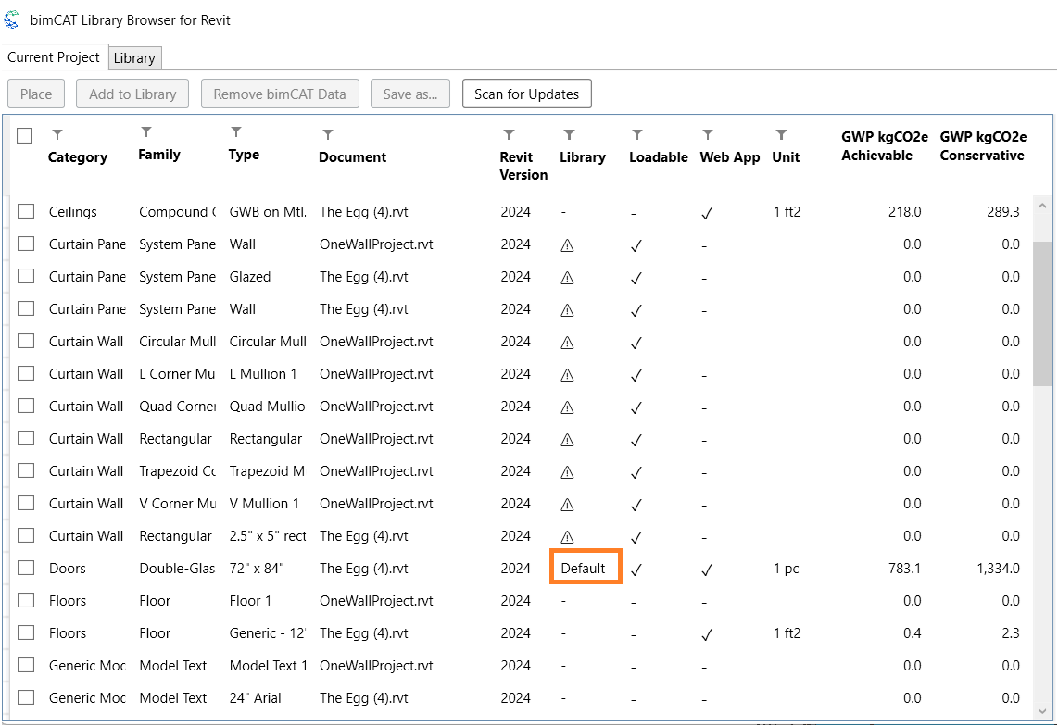Click the Document column filter icon
Screen dimensions: 1058x726
point(327,135)
